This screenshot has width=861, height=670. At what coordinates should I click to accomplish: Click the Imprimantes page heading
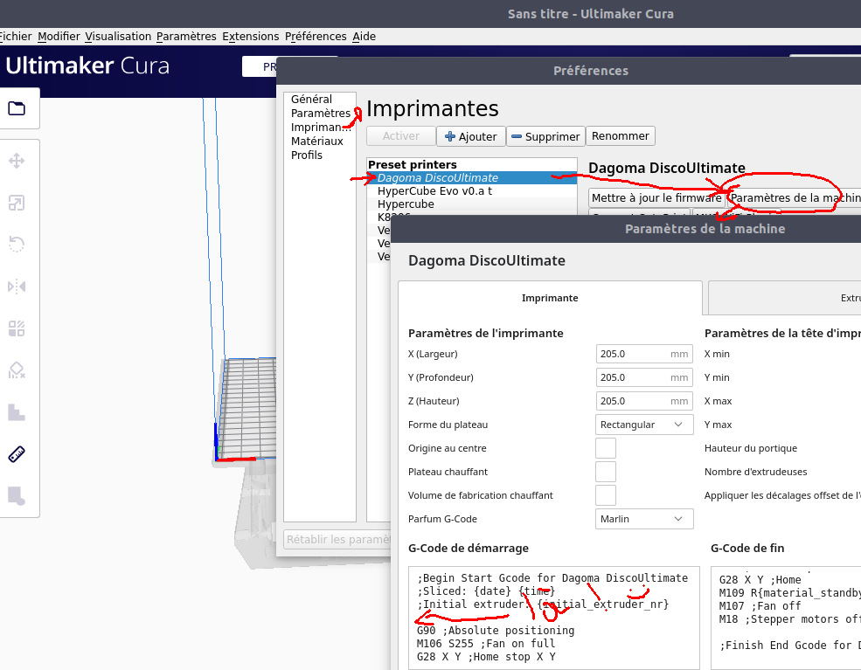(x=432, y=108)
